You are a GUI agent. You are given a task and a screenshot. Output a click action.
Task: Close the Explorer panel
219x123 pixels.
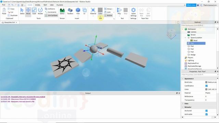click(218, 22)
